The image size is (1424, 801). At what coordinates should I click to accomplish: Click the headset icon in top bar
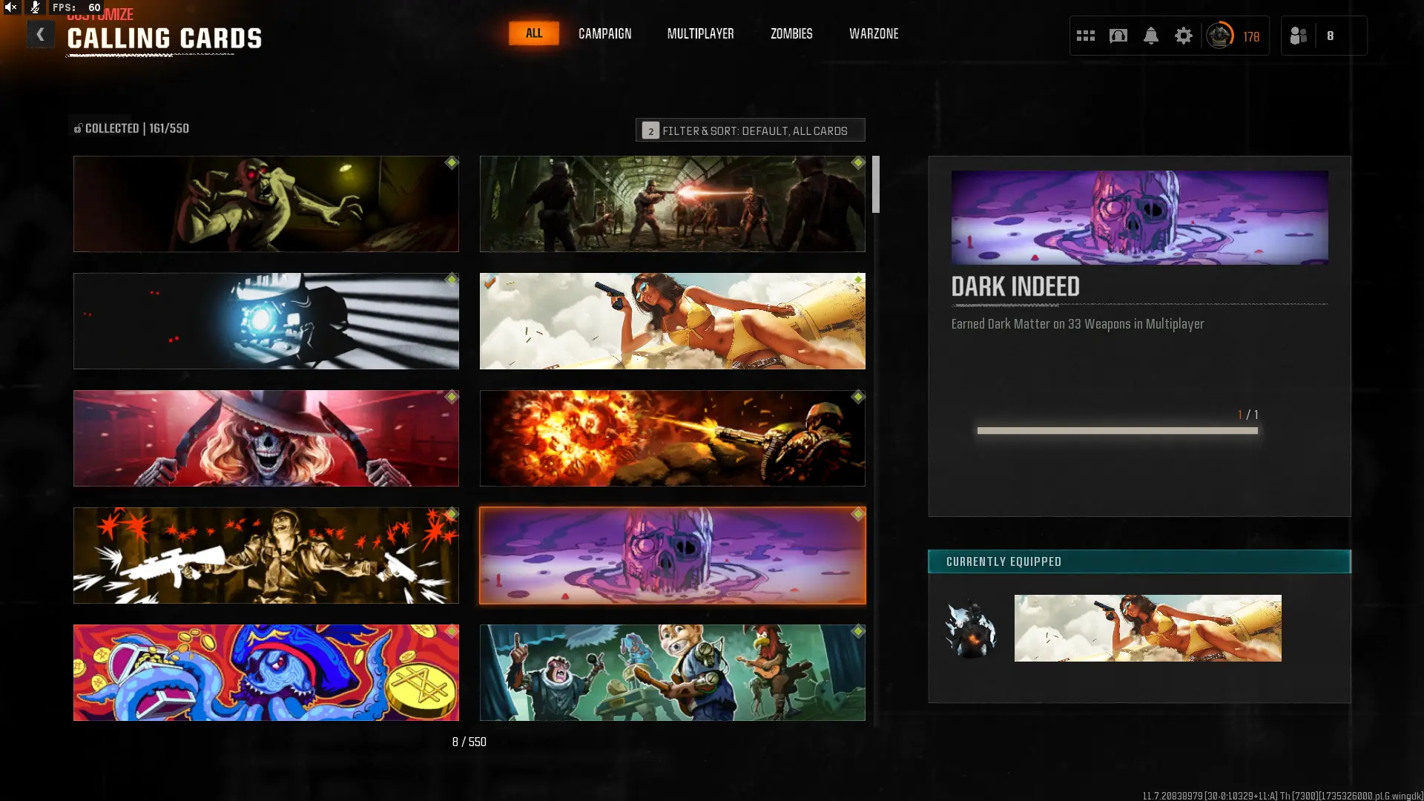click(1118, 36)
